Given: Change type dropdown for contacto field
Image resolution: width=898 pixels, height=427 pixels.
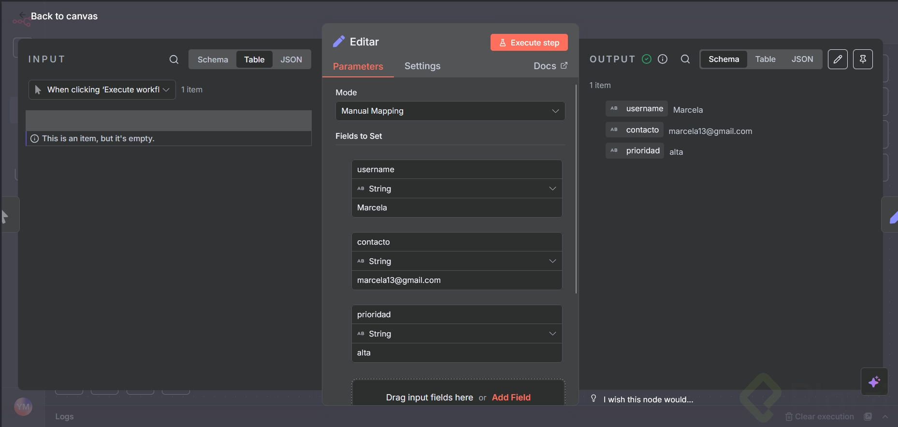Looking at the screenshot, I should tap(457, 261).
